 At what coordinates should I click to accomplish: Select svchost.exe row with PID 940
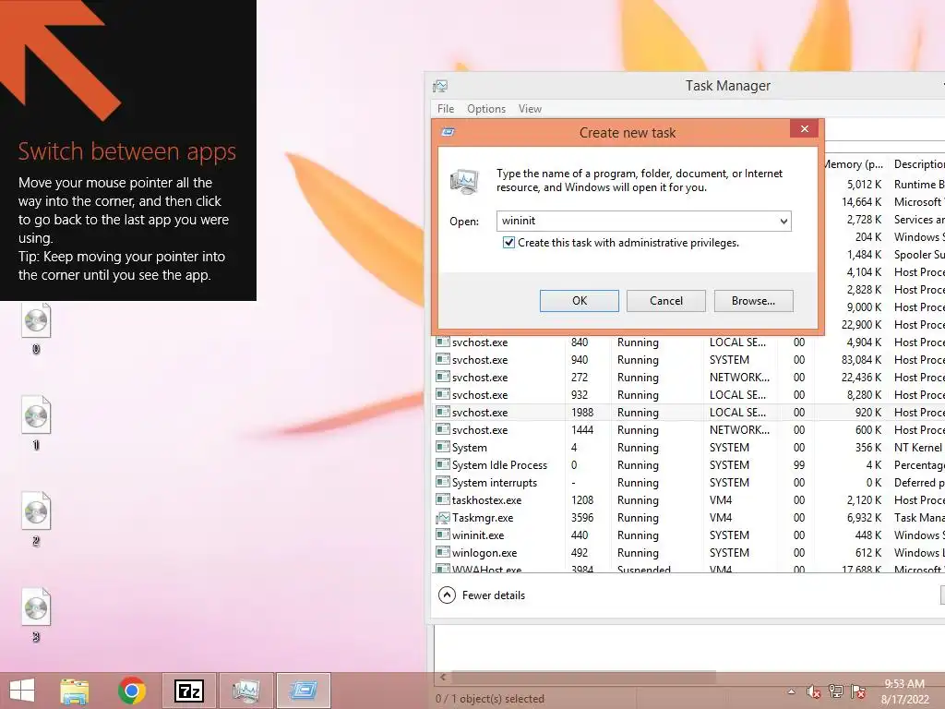pos(689,360)
